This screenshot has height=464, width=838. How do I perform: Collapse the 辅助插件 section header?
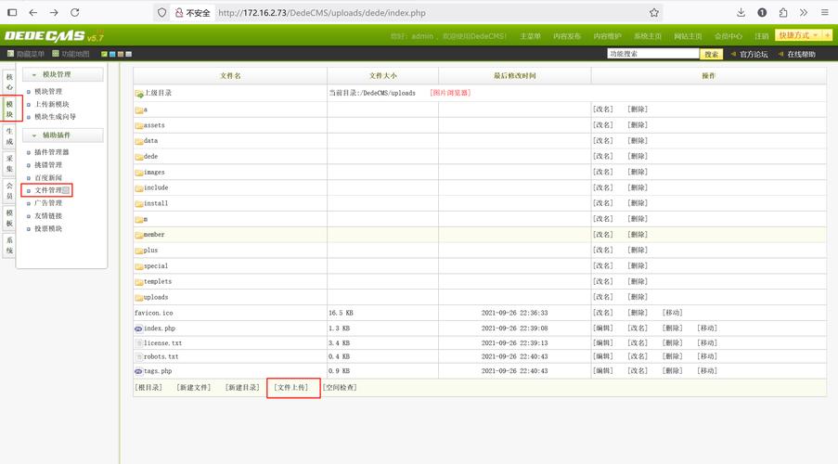tap(61, 135)
